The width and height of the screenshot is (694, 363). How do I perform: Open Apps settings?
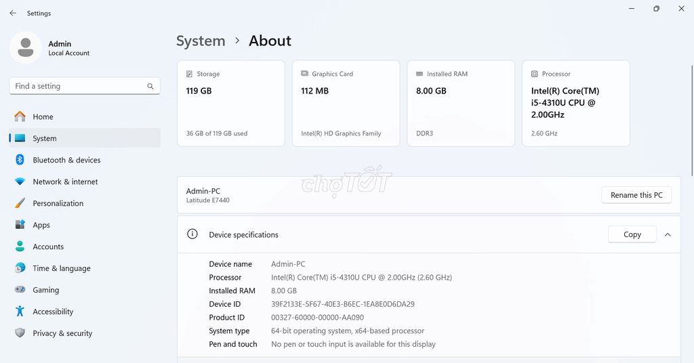pos(85,225)
